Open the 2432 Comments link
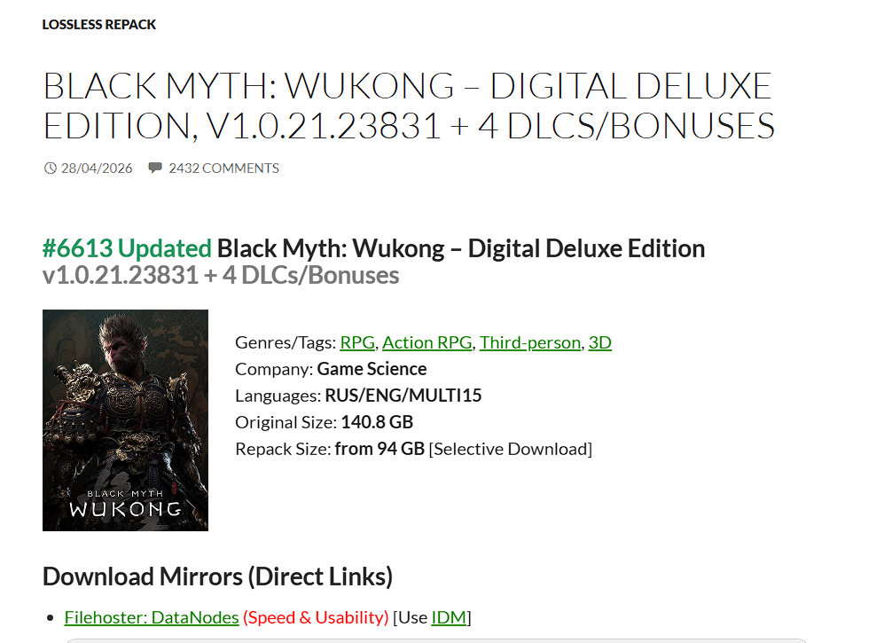The image size is (884, 643). pos(223,169)
